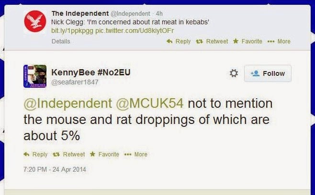Open pic.twitter.com/Ud8kiytOFr image link
Screen dimensions: 315x195
click(135, 31)
